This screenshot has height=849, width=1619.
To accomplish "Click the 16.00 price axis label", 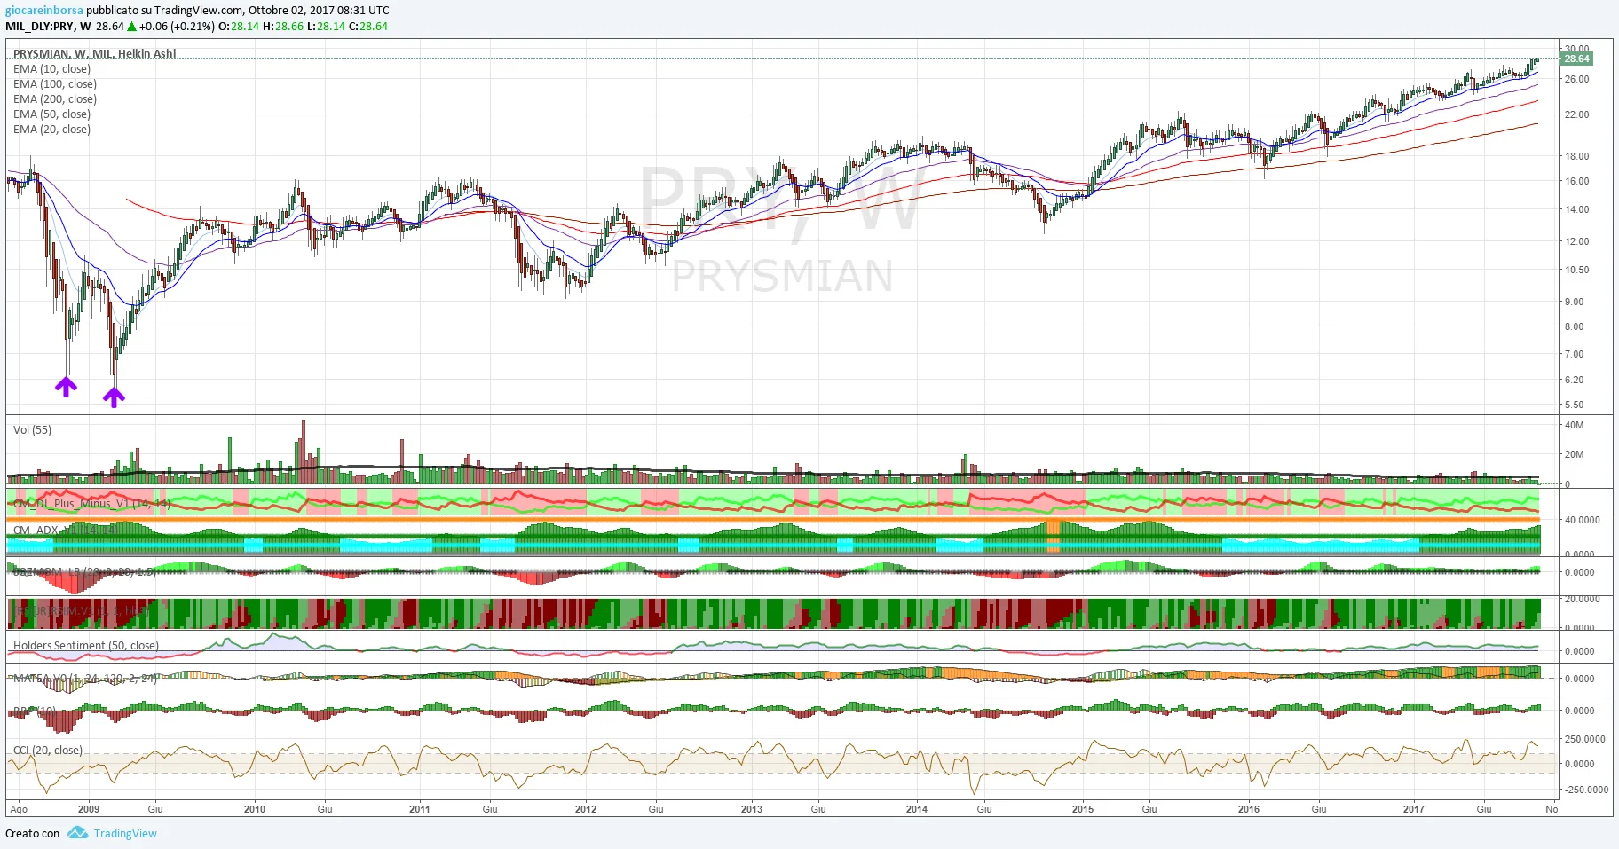I will [1577, 181].
